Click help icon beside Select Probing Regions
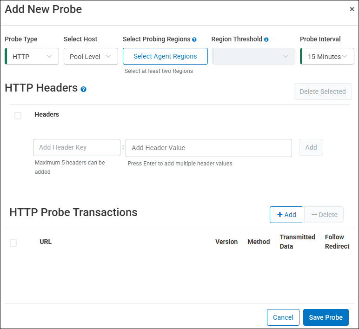This screenshot has width=359, height=329. (x=194, y=39)
